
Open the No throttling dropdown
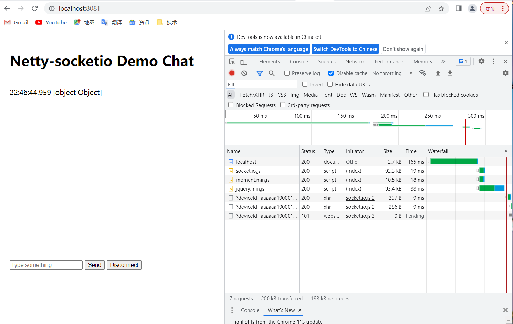tap(392, 73)
